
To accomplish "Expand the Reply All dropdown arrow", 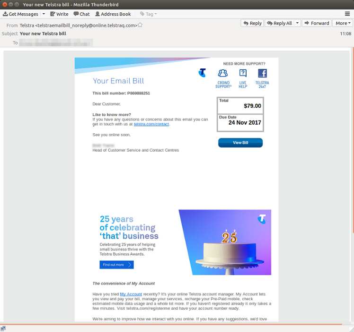I will [297, 23].
